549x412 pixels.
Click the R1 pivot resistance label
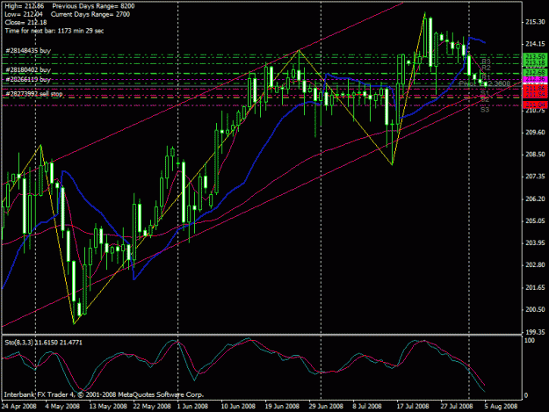pos(486,77)
